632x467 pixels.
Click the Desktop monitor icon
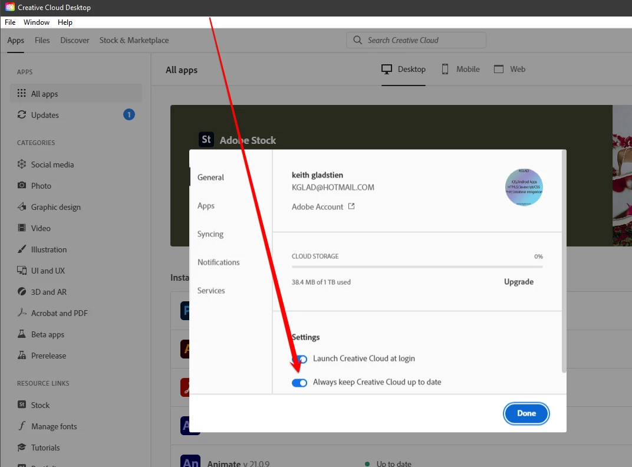387,70
